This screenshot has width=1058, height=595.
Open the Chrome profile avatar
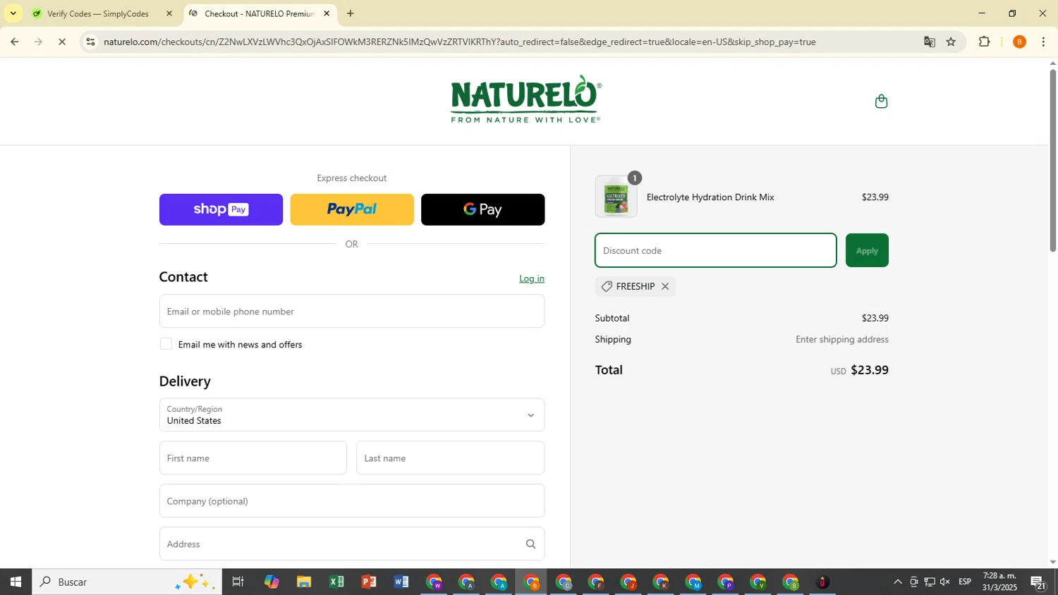[x=1019, y=42]
